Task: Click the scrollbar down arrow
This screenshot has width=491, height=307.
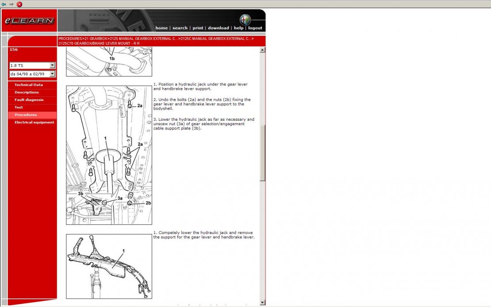Action: pos(263,302)
